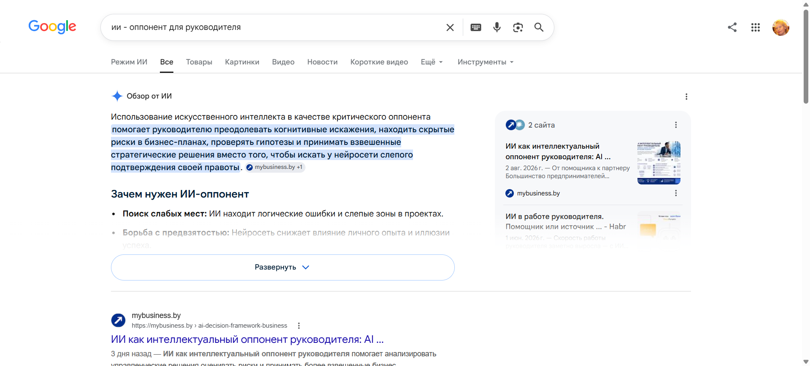Click the scrollbar down arrow

pyautogui.click(x=806, y=362)
